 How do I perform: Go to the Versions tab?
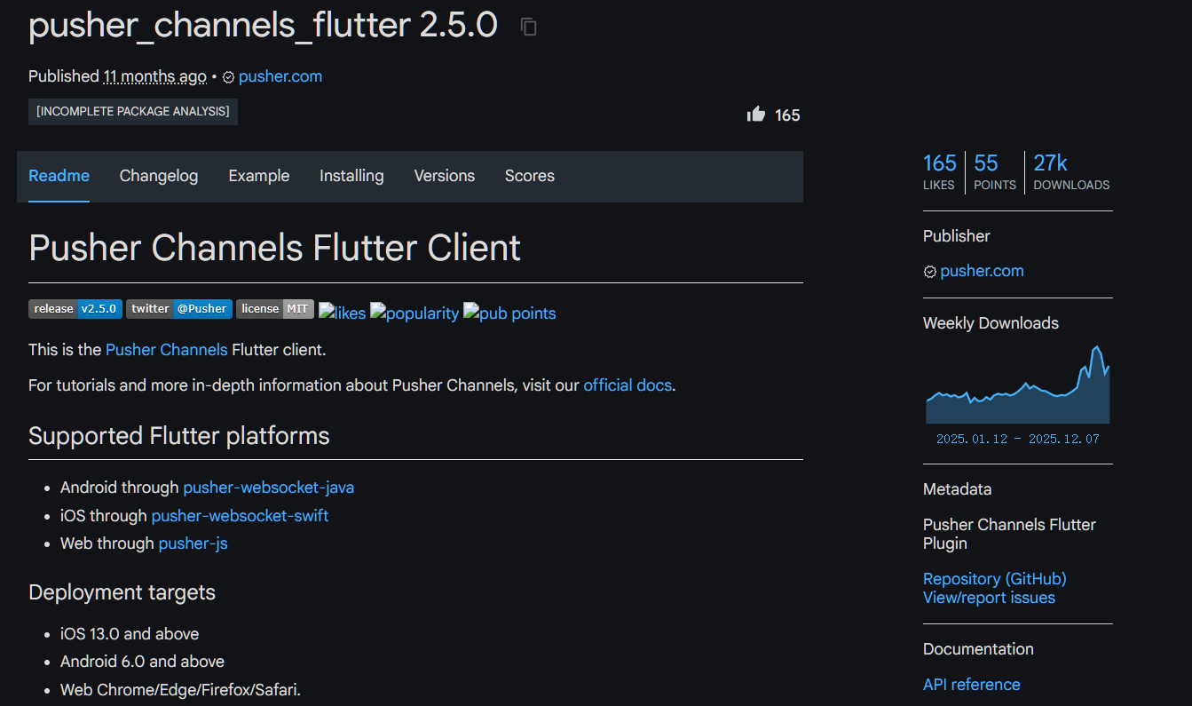tap(445, 176)
